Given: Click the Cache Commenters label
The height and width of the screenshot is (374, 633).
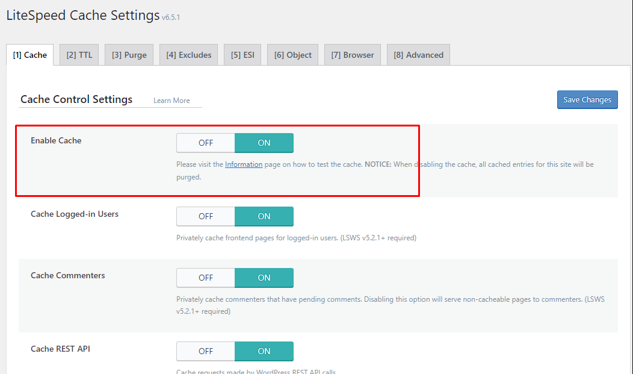Looking at the screenshot, I should 68,275.
